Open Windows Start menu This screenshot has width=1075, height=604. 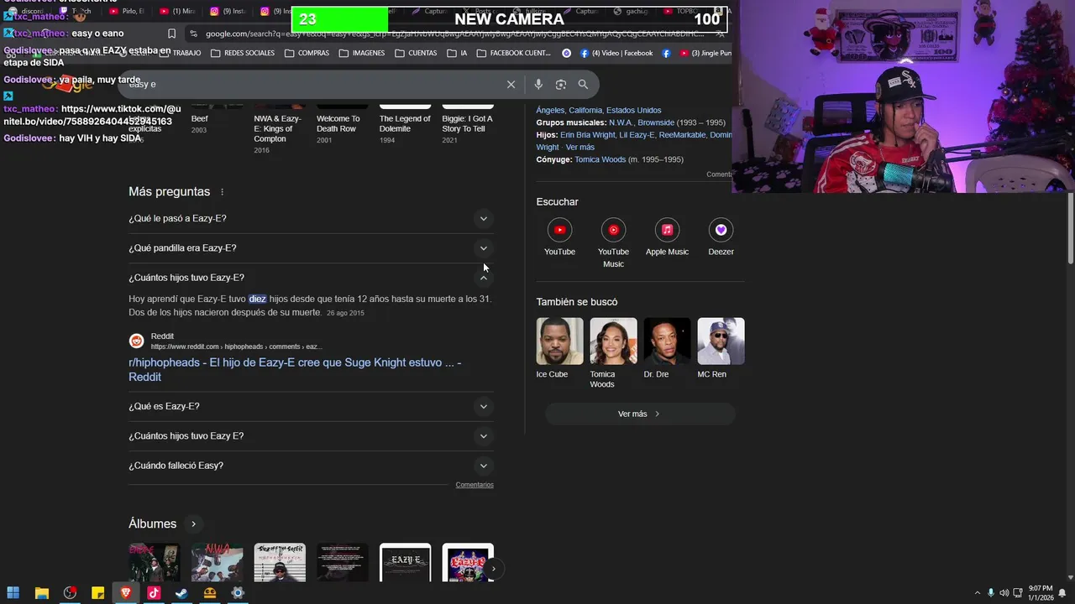coord(13,593)
